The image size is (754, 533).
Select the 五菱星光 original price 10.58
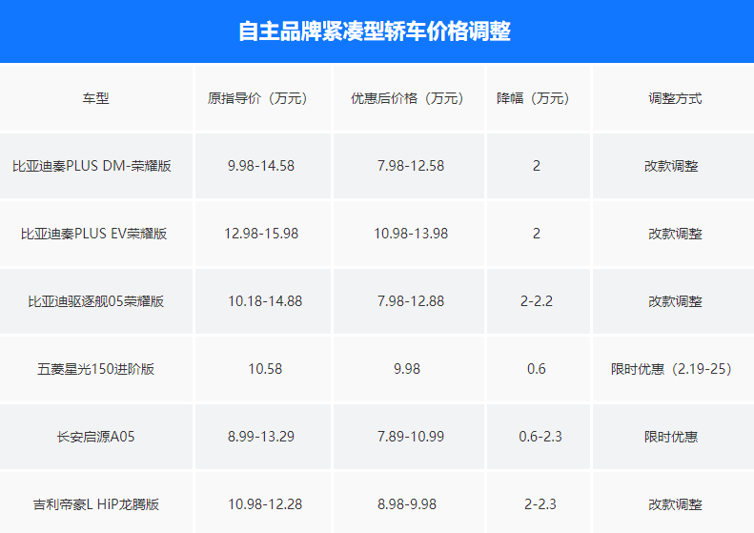[264, 369]
